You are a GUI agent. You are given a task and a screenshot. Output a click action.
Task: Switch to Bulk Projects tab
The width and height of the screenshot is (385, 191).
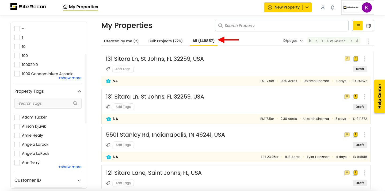tap(165, 41)
